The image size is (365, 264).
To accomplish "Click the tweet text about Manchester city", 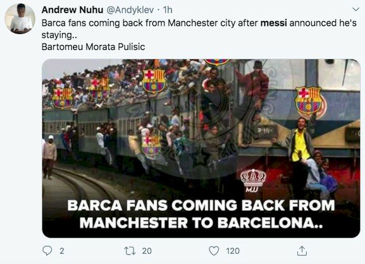I will (199, 29).
